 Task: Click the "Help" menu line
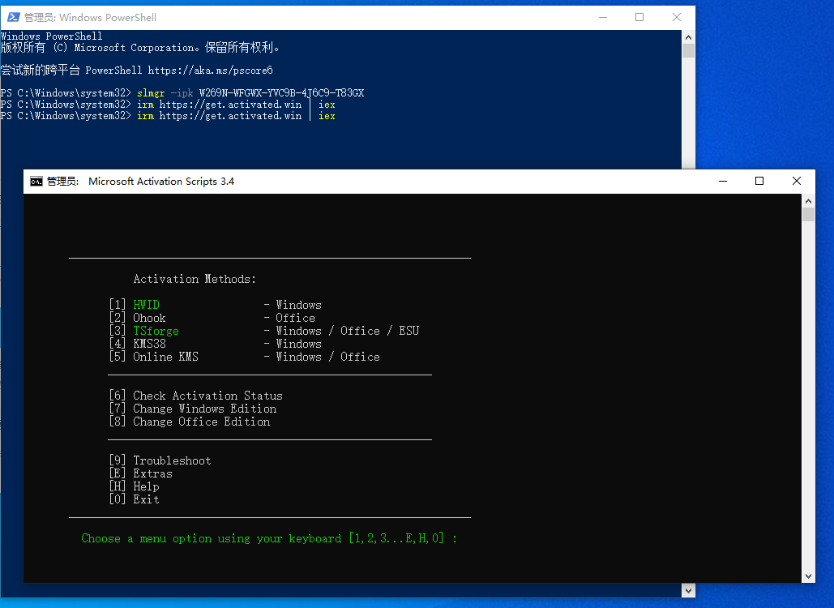click(x=146, y=486)
